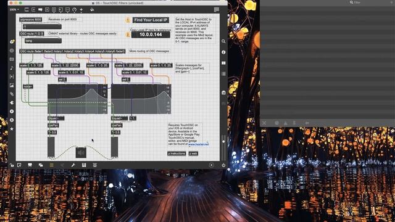Click left arrow icon in console window footer
Screen dimensions: 395x222
pos(307,123)
